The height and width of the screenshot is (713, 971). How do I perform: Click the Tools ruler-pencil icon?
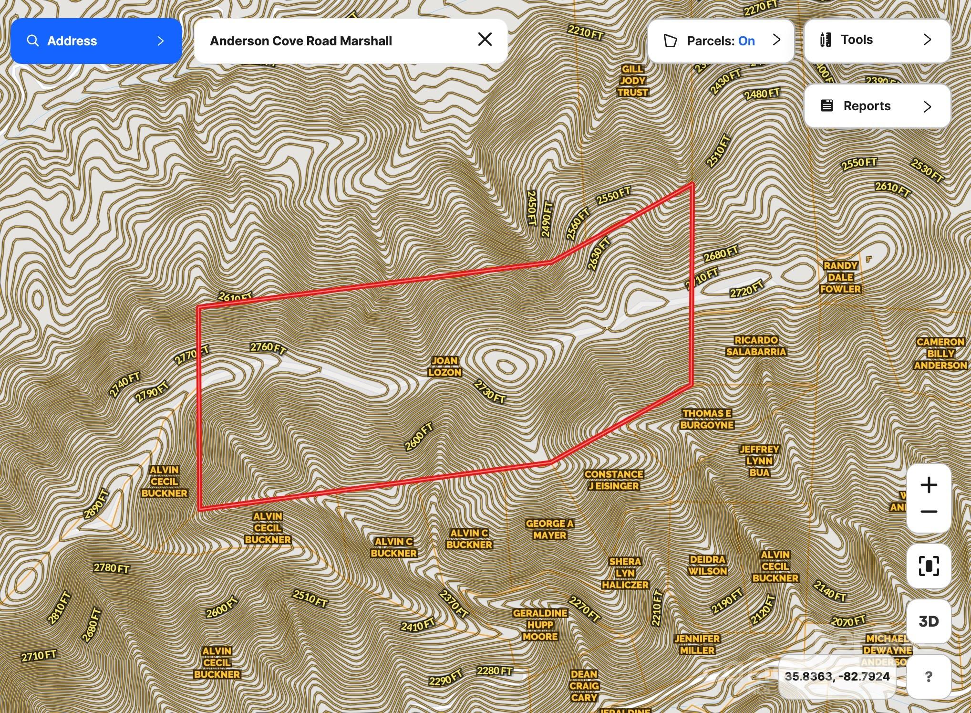(x=826, y=40)
